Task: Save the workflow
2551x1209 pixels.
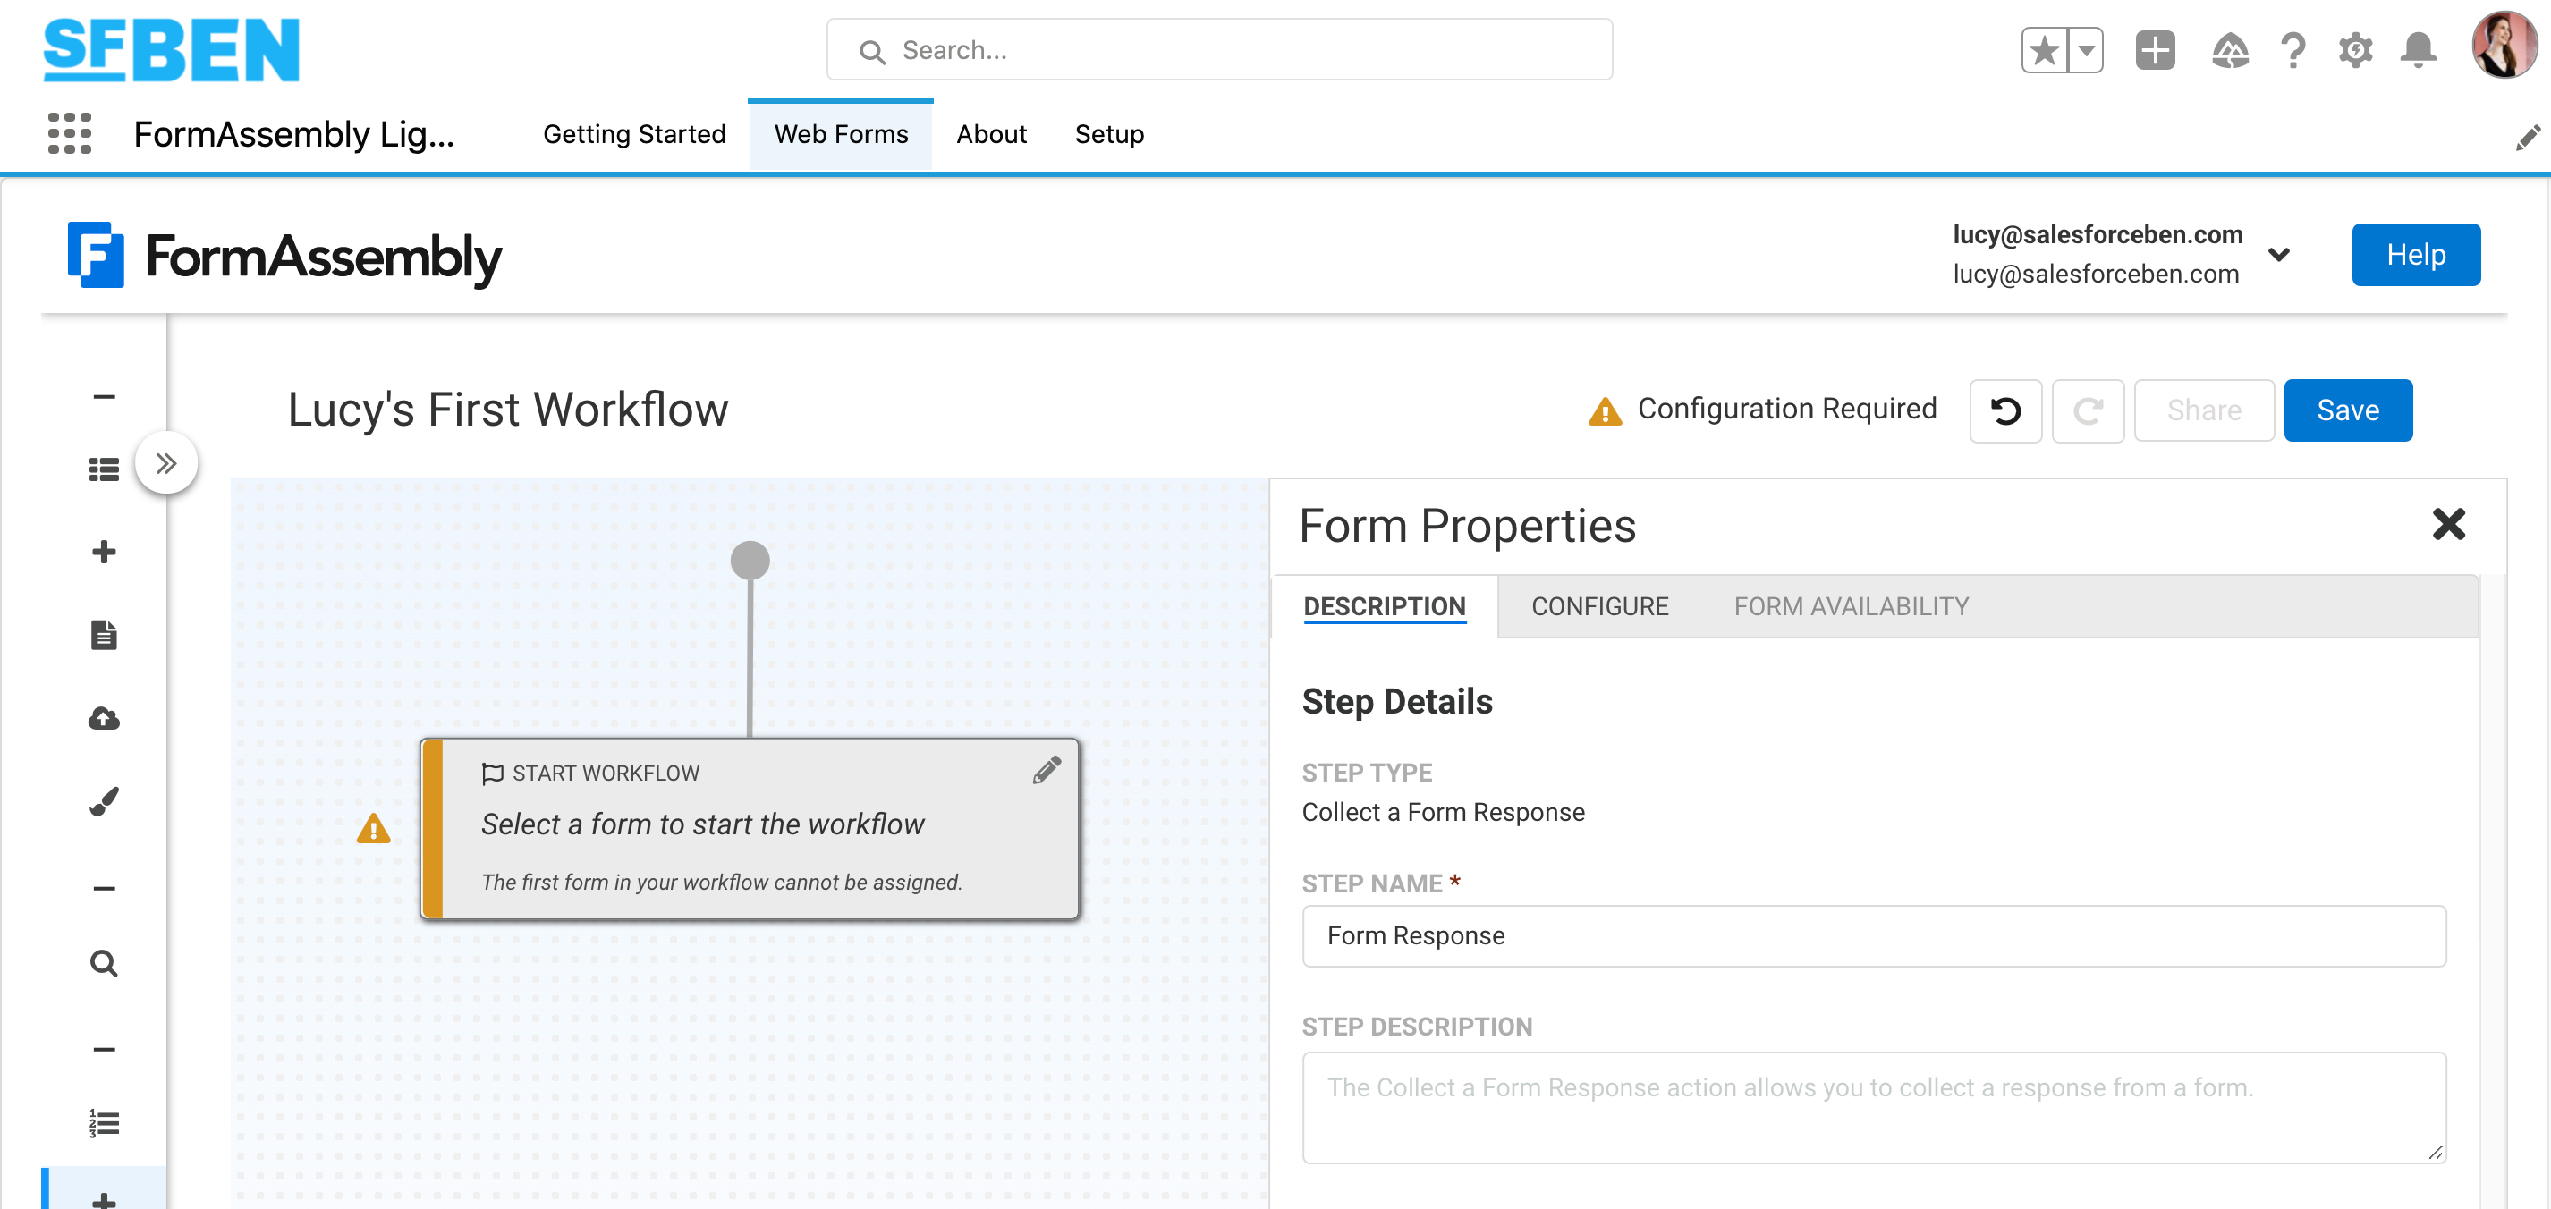Action: [2347, 410]
